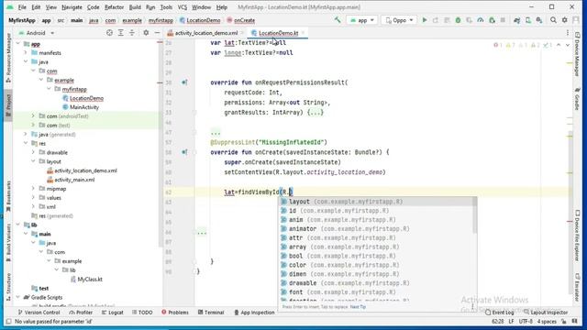This screenshot has height=330, width=587.
Task: Hide the Project panel with minus icon
Action: click(157, 33)
